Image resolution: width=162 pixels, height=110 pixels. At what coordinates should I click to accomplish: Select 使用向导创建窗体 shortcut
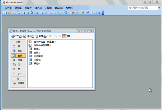point(40,45)
